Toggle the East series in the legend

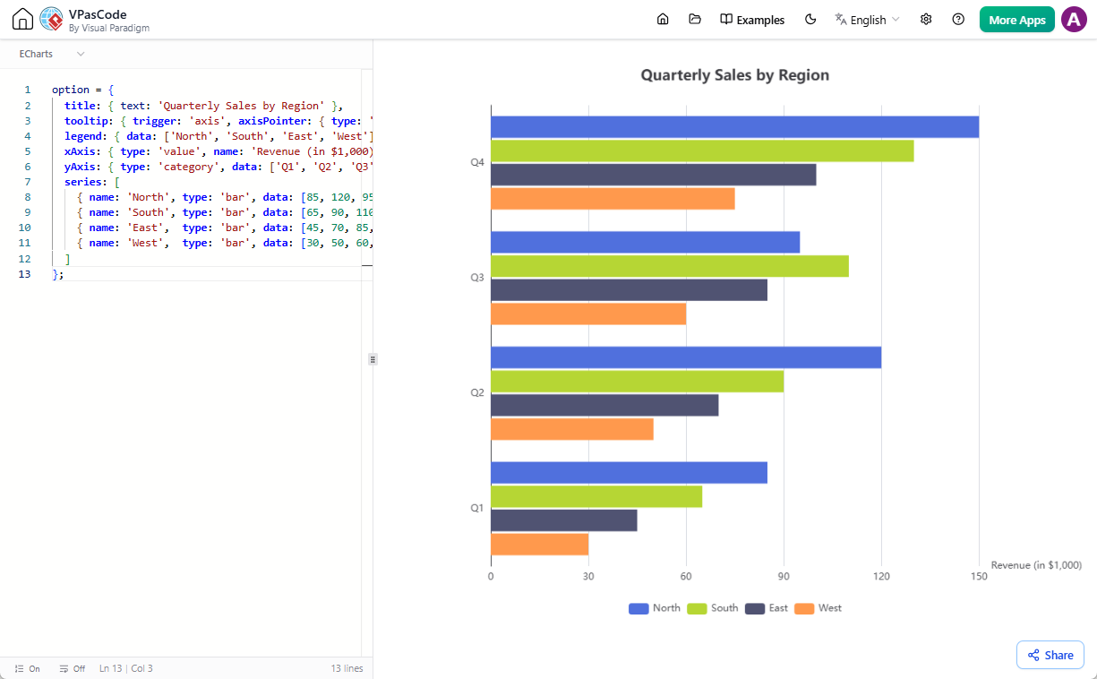pyautogui.click(x=767, y=608)
